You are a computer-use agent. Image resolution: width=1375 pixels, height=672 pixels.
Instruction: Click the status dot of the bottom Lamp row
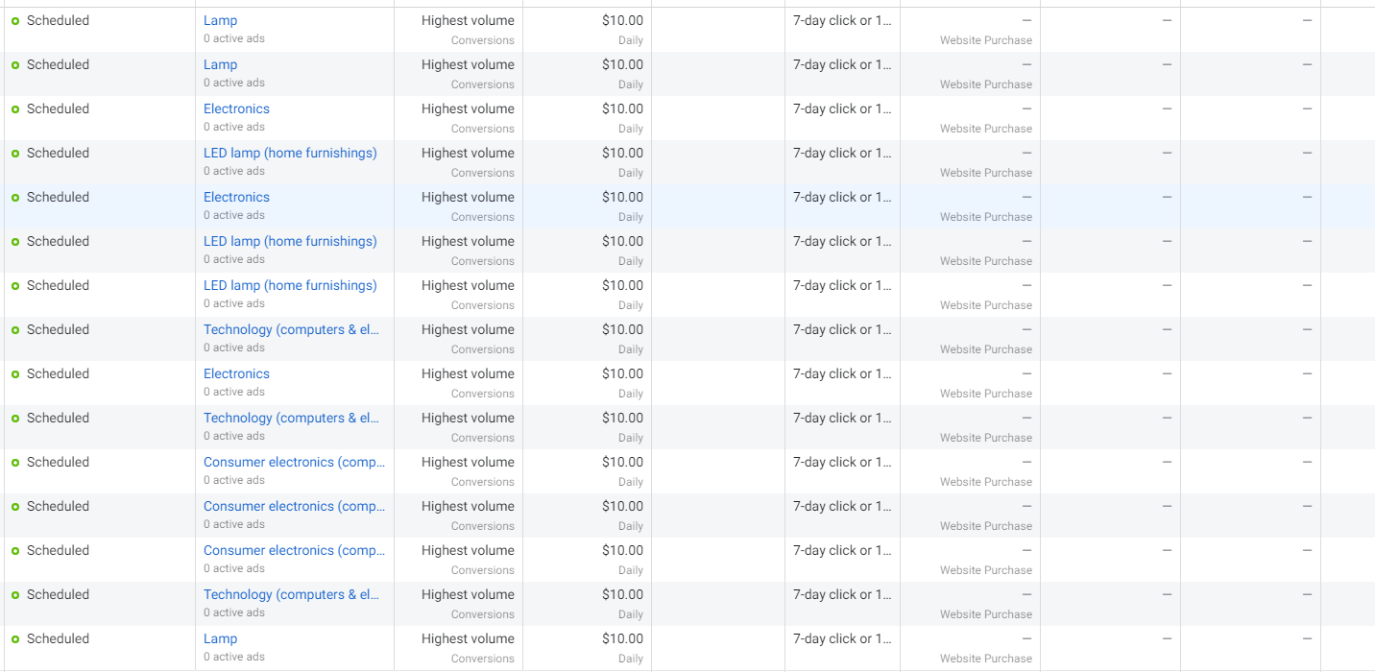[x=15, y=639]
